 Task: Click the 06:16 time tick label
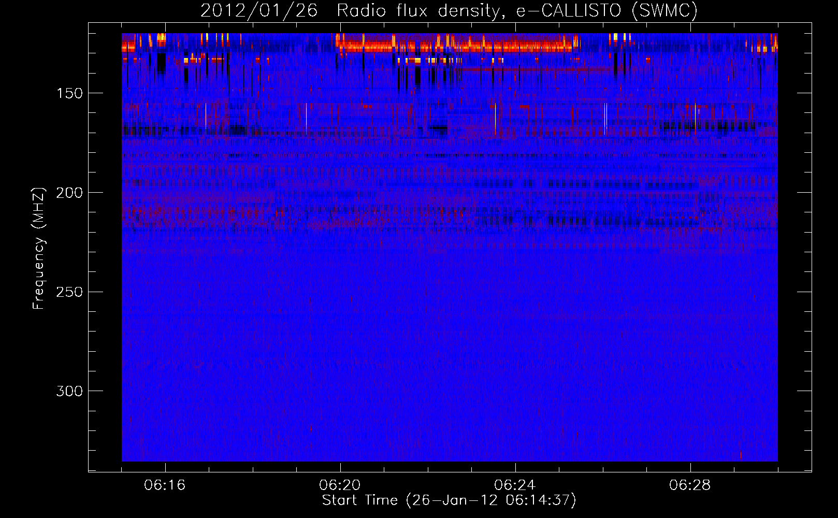(x=165, y=485)
